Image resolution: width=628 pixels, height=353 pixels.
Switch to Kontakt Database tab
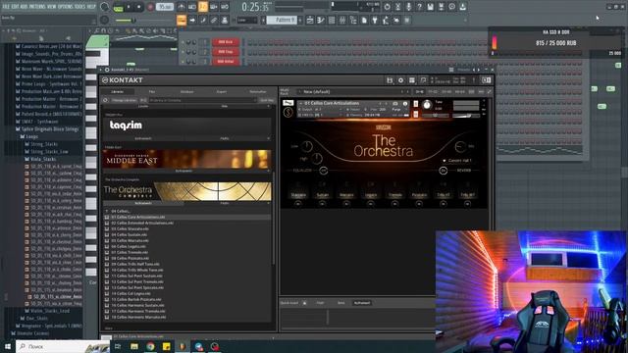186,91
